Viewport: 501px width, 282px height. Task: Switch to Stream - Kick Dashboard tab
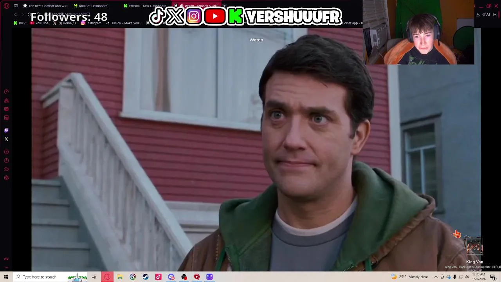coord(145,6)
